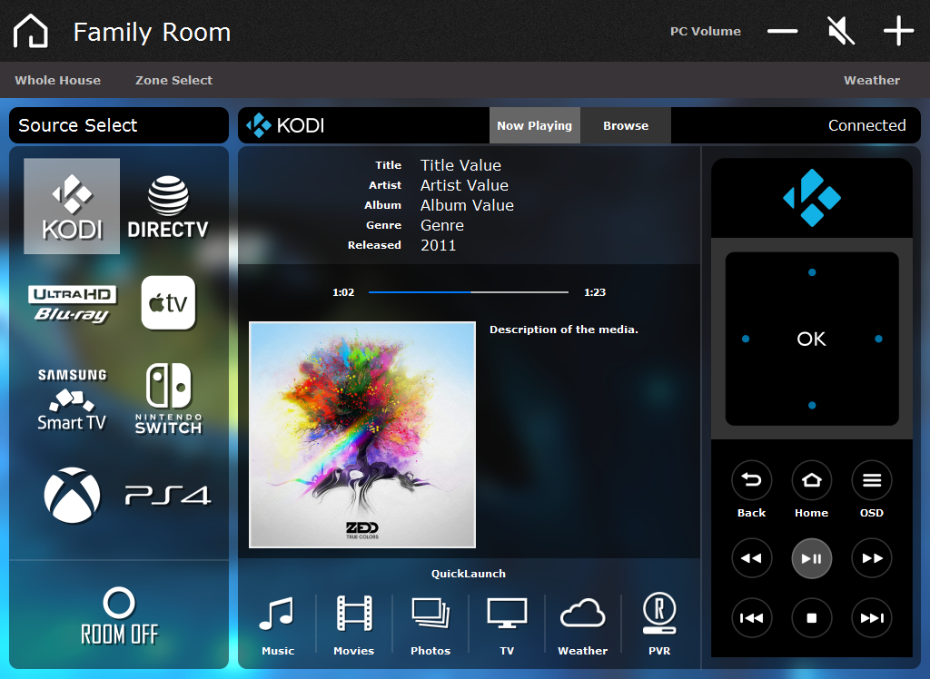Viewport: 930px width, 679px height.
Task: Skip to the previous track
Action: pyautogui.click(x=751, y=618)
